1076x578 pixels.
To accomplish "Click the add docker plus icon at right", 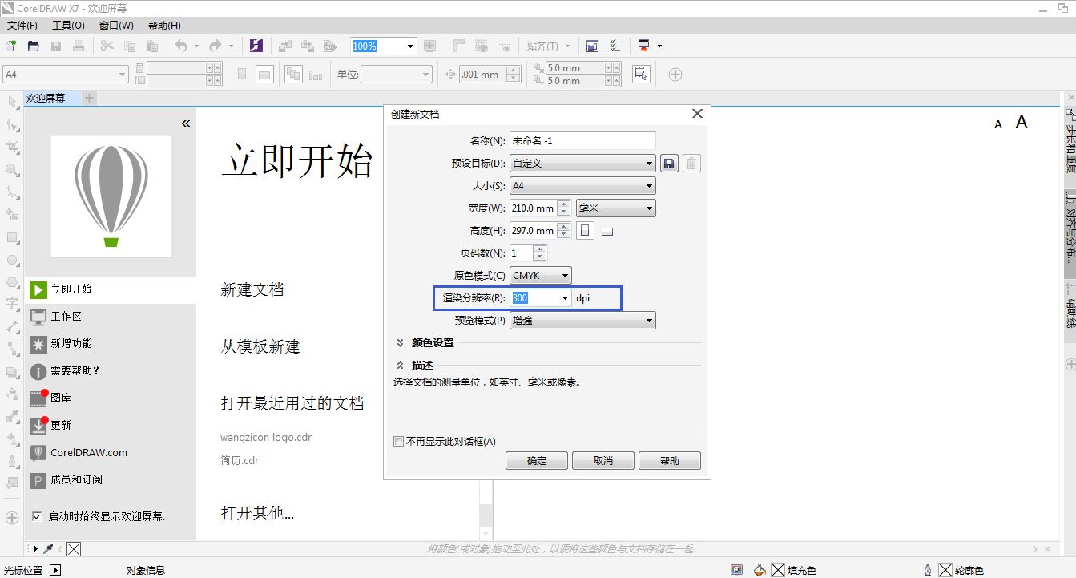I will coord(1070,364).
